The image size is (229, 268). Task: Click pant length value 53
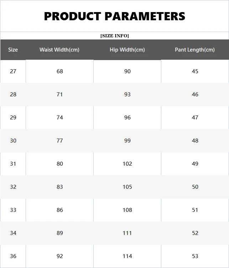pyautogui.click(x=195, y=256)
